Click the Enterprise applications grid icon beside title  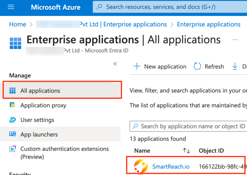coord(16,43)
